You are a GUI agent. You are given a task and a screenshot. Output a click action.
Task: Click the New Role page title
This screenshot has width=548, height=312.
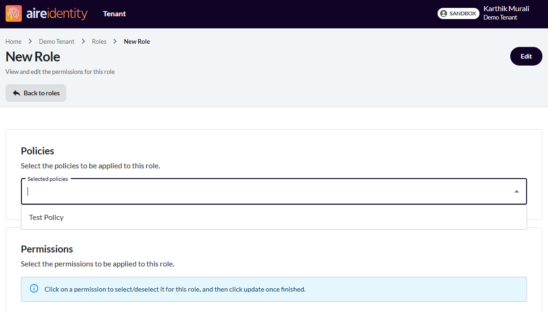point(33,57)
